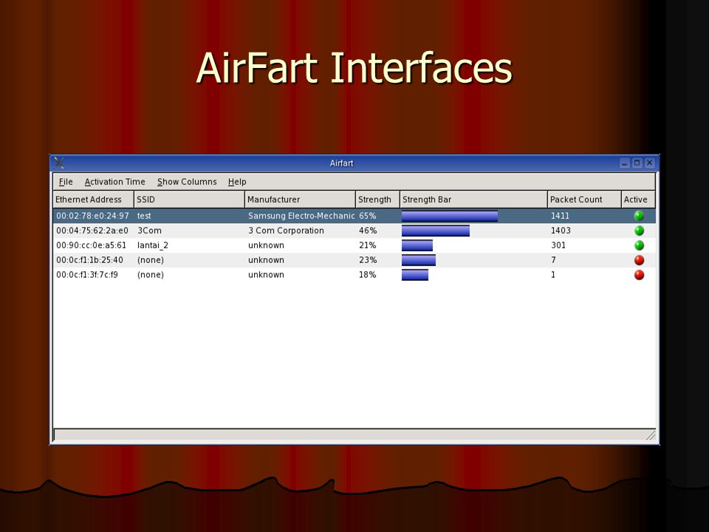The image size is (709, 532).
Task: Click the 23% strength value
Action: click(x=368, y=260)
